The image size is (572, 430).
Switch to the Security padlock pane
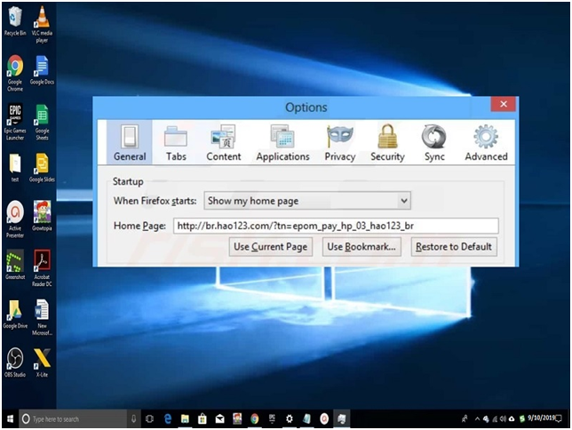tap(387, 142)
